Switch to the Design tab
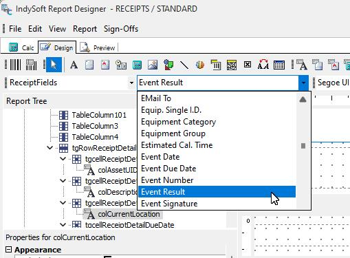 click(x=57, y=47)
